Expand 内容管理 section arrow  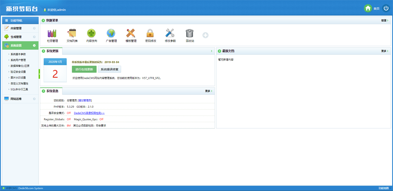tap(34, 29)
